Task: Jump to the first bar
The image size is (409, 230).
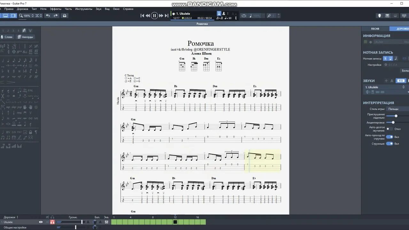Action: click(x=142, y=16)
